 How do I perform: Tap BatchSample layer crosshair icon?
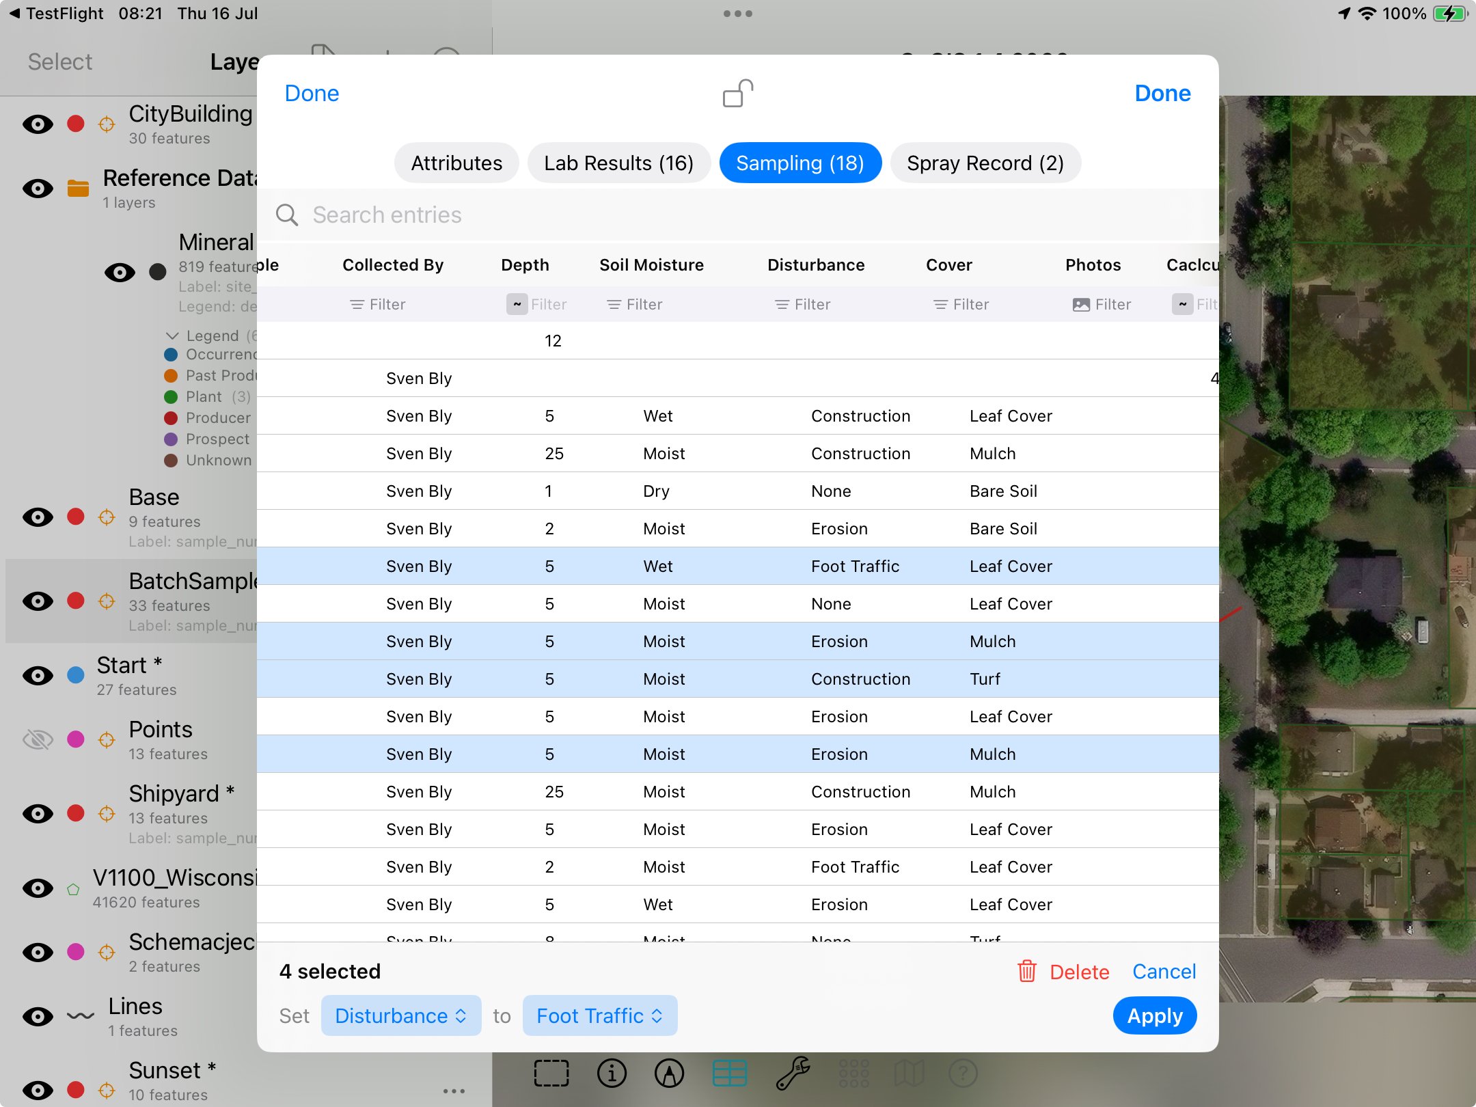click(107, 601)
